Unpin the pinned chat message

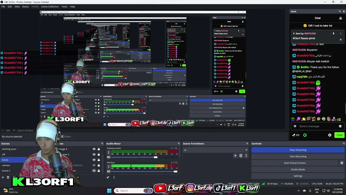(334, 34)
